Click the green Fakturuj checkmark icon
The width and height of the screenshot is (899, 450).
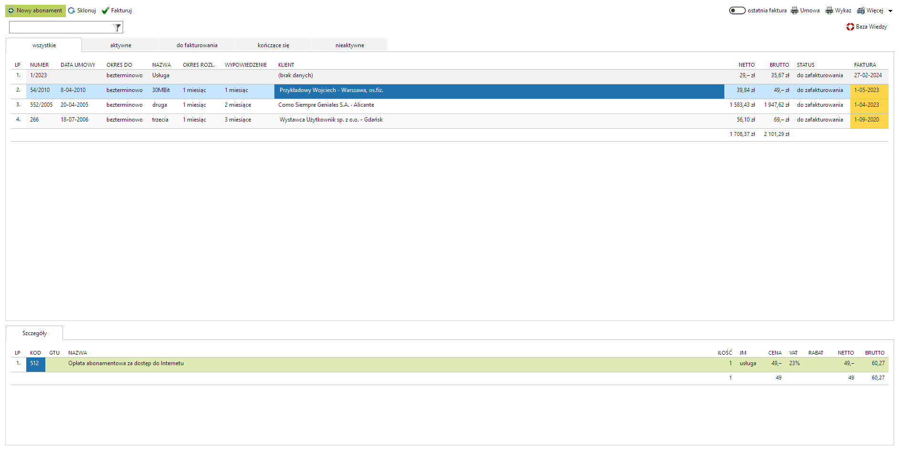[105, 10]
